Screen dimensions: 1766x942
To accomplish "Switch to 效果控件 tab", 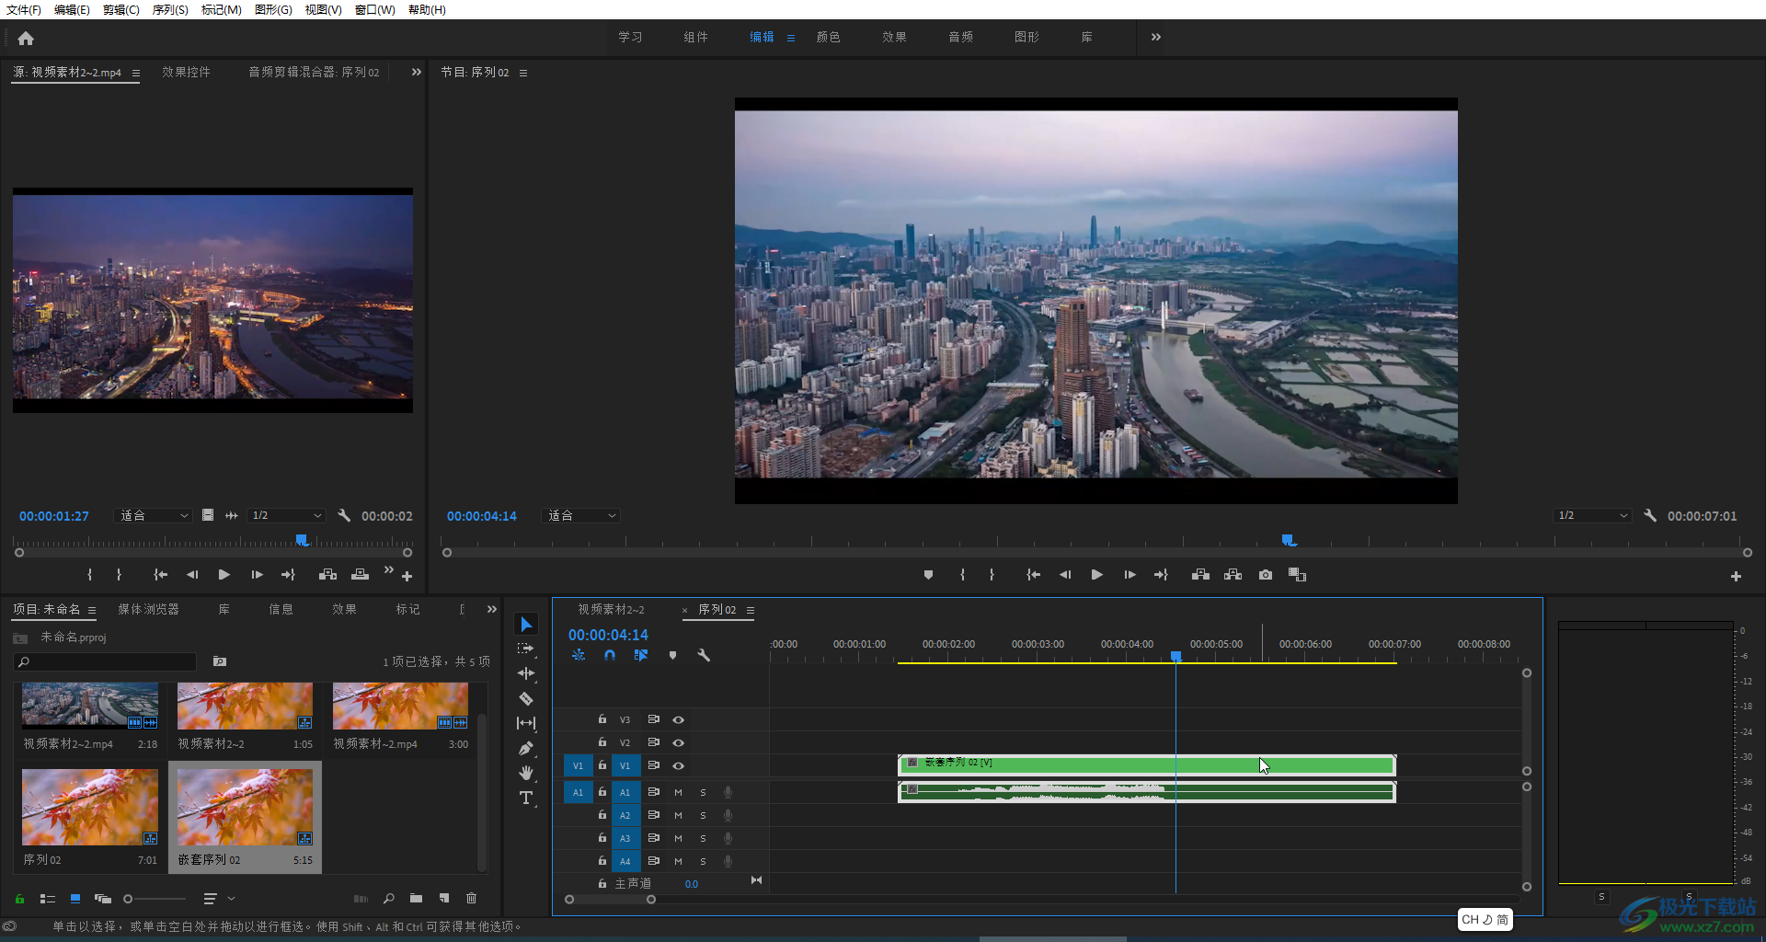I will [186, 72].
